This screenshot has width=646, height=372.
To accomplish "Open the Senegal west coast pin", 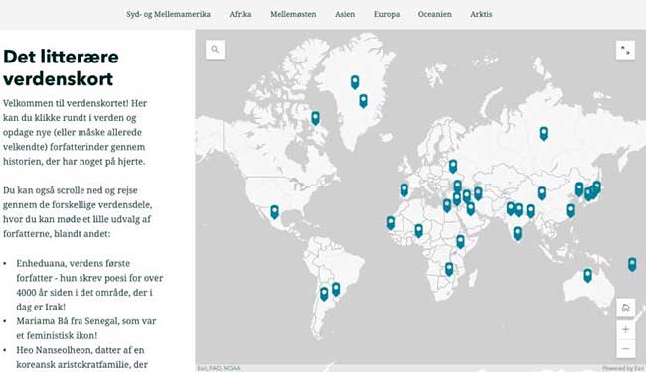I will [x=391, y=223].
